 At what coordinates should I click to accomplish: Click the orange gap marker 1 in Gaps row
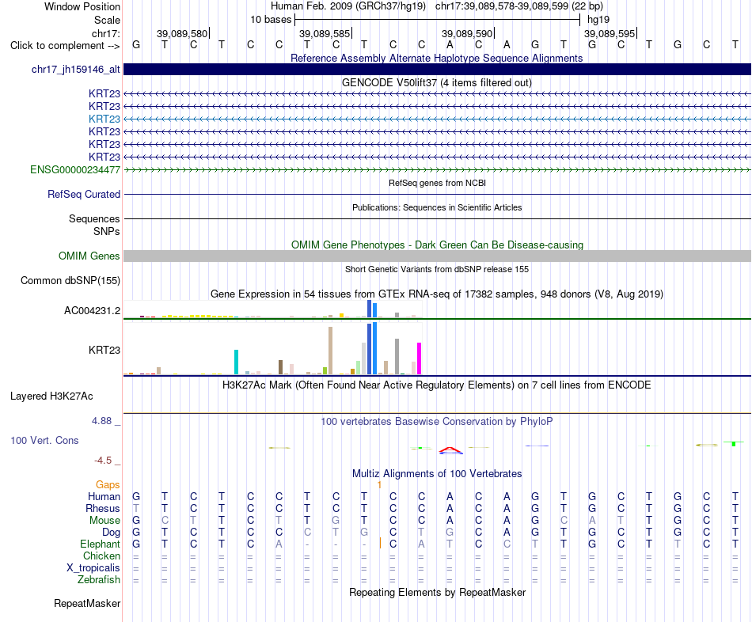pyautogui.click(x=379, y=485)
